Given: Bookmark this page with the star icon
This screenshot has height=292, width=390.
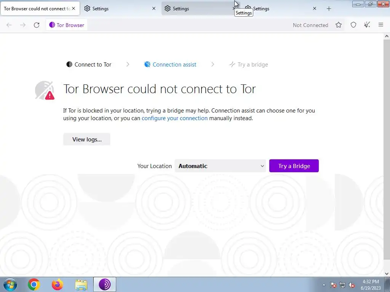Looking at the screenshot, I should click(339, 25).
